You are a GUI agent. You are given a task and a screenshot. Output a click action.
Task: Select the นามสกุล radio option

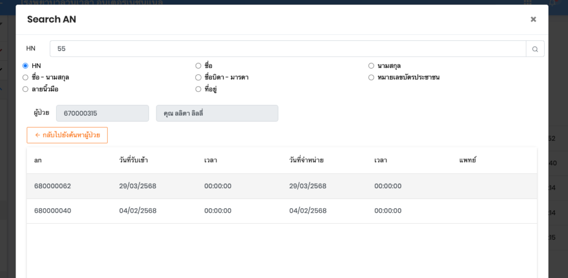click(x=371, y=66)
